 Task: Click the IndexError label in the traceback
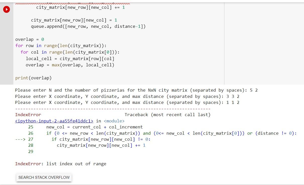click(x=28, y=115)
